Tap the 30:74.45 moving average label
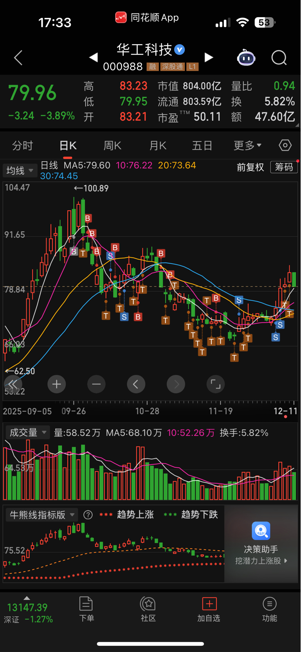This screenshot has height=652, width=301. pos(59,176)
